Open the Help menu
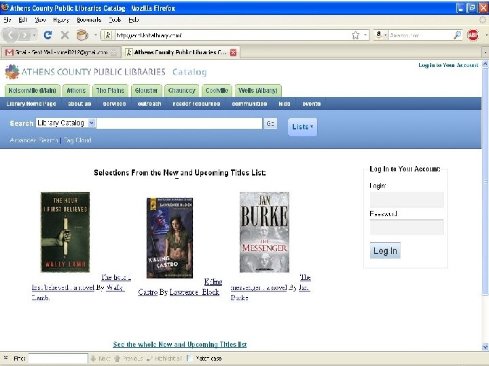Viewport: 489px width, 366px height. coord(134,20)
